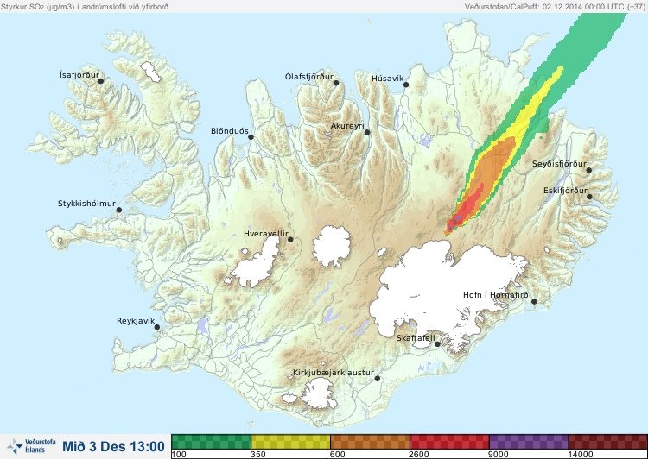Click the Akureyri city marker dot
648x459 pixels.
pos(367,132)
